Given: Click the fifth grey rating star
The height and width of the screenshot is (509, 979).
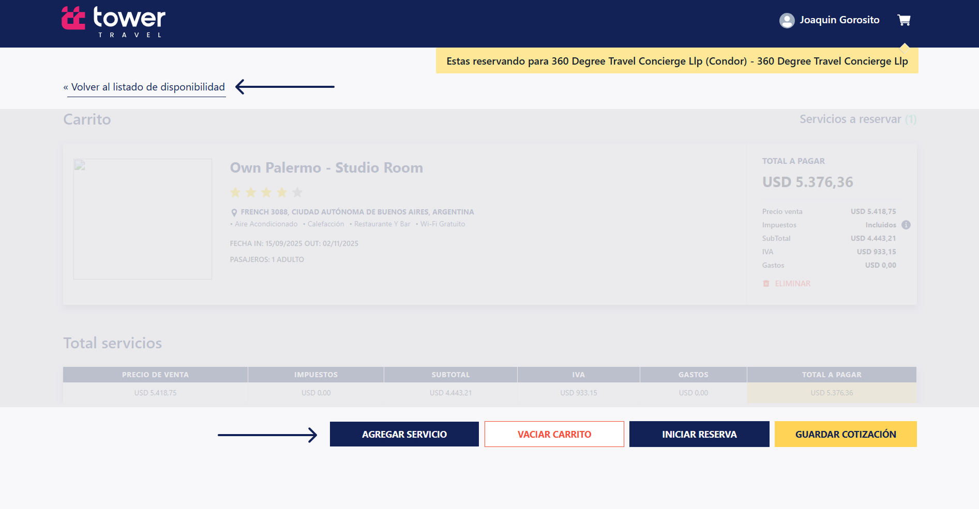Looking at the screenshot, I should pyautogui.click(x=297, y=193).
